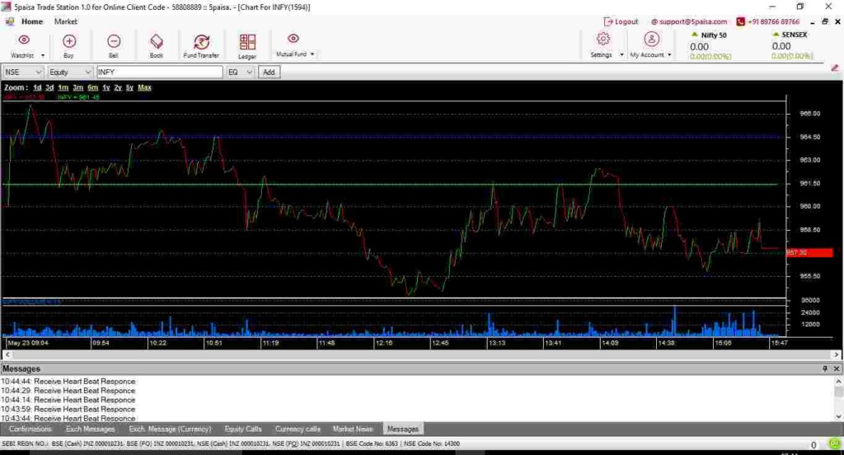The height and width of the screenshot is (455, 844).
Task: Open the Ledger icon
Action: [247, 41]
